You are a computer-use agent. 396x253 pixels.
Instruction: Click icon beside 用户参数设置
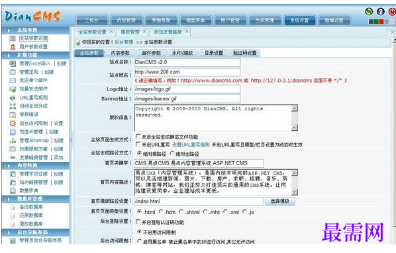pyautogui.click(x=13, y=47)
